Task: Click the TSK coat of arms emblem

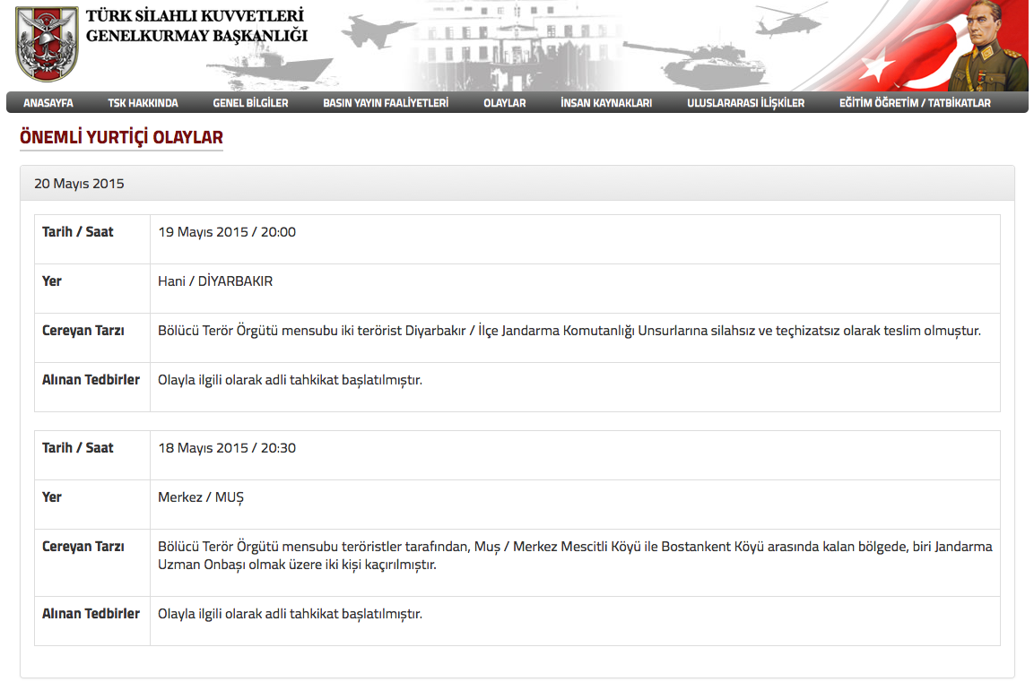Action: pyautogui.click(x=45, y=43)
